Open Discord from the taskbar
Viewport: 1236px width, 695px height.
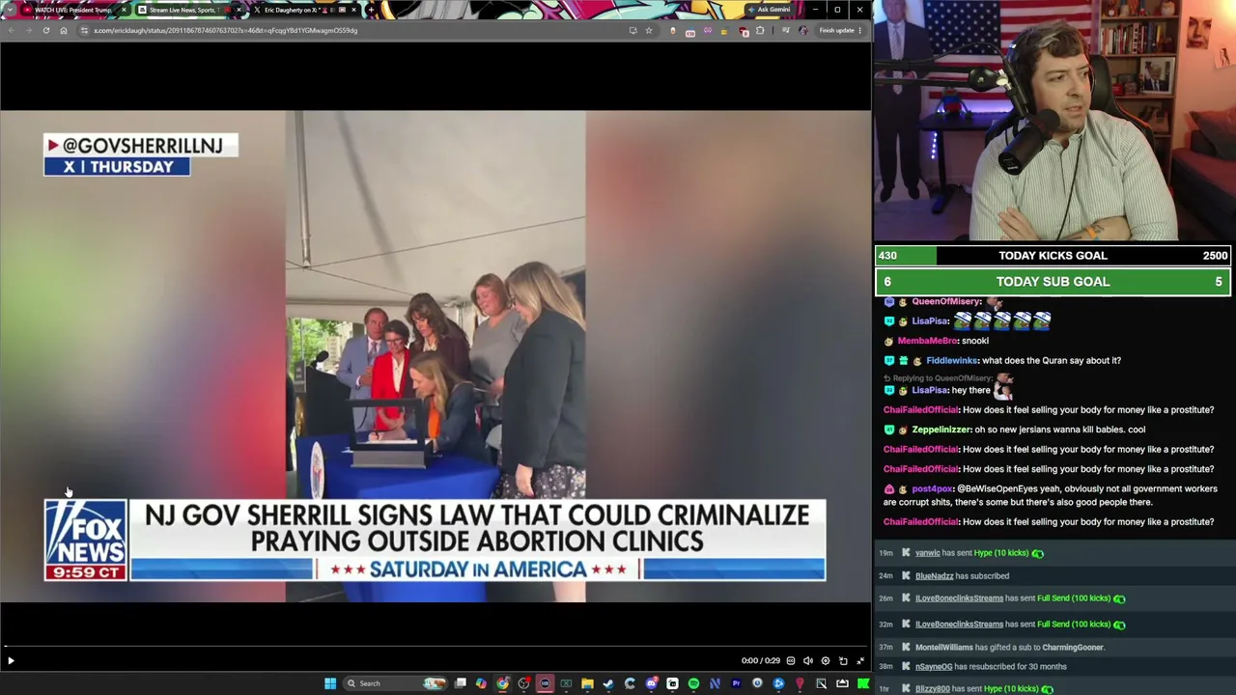click(651, 683)
